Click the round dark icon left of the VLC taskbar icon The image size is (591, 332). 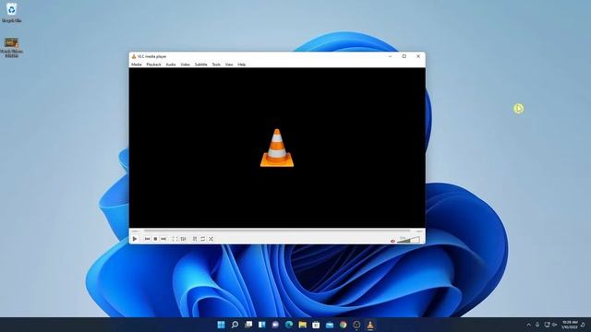coord(356,325)
